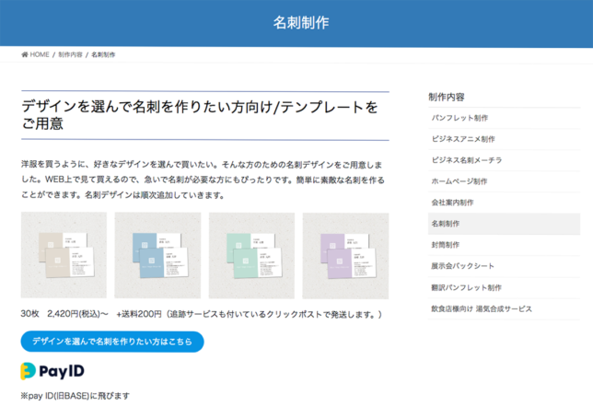This screenshot has width=593, height=418.
Task: Open ホームページ制作 from the sidebar
Action: click(x=459, y=181)
